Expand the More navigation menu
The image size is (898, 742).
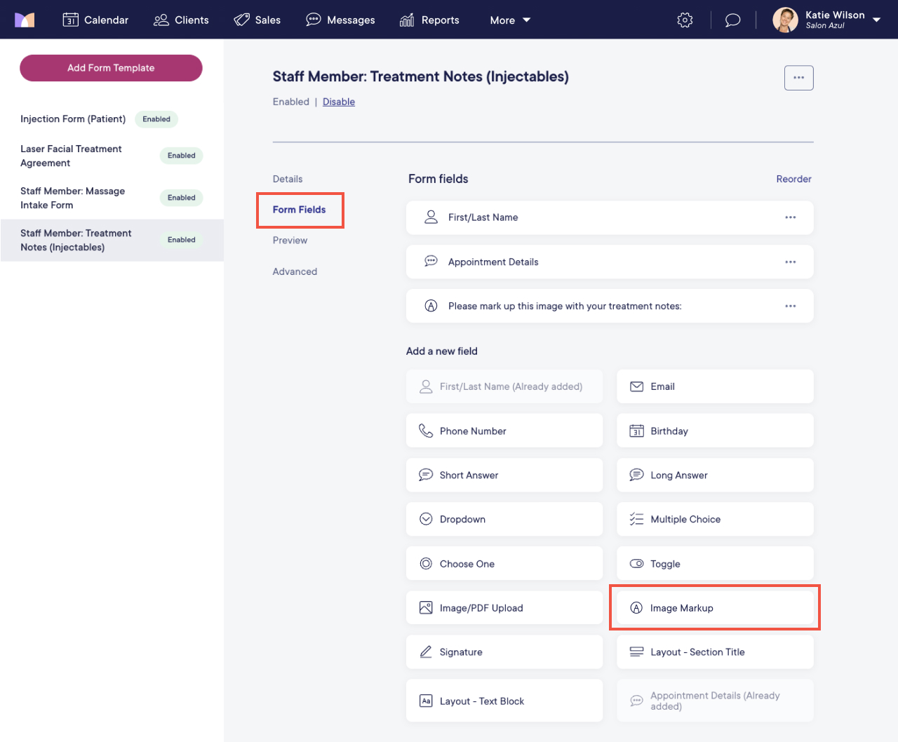click(x=509, y=20)
